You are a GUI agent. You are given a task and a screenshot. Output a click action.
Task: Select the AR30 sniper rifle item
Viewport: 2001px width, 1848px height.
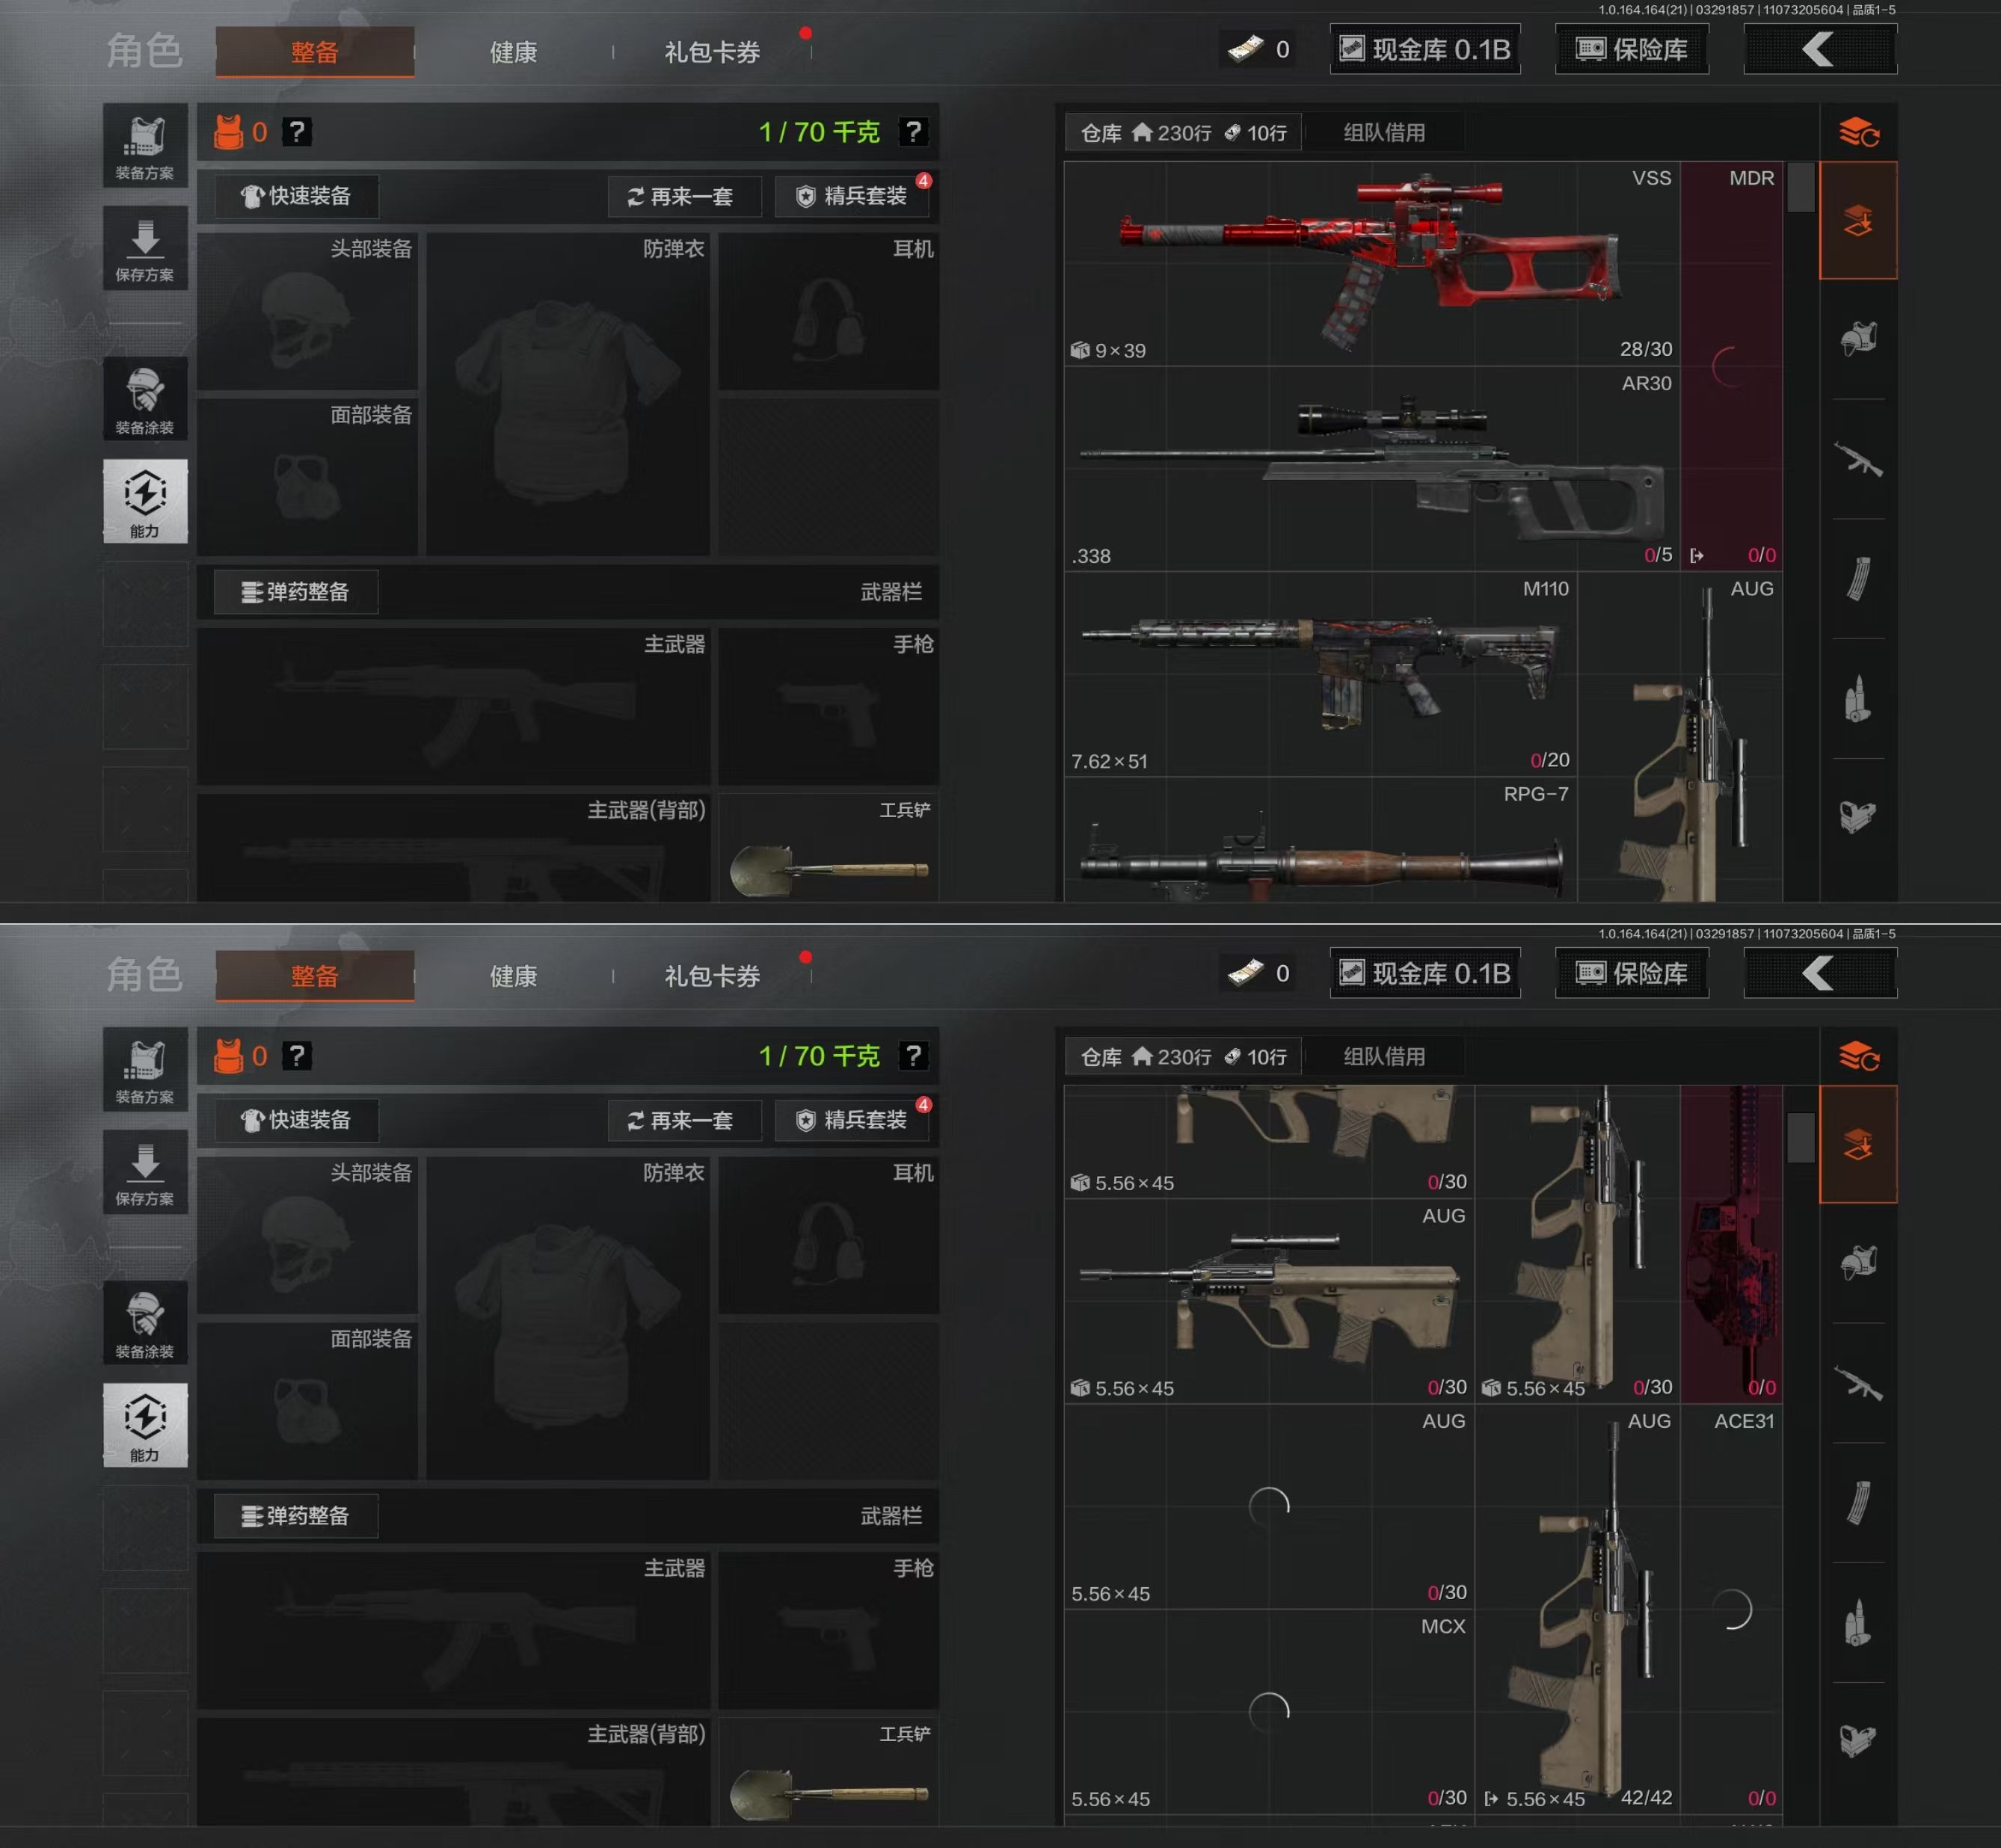click(x=1371, y=469)
